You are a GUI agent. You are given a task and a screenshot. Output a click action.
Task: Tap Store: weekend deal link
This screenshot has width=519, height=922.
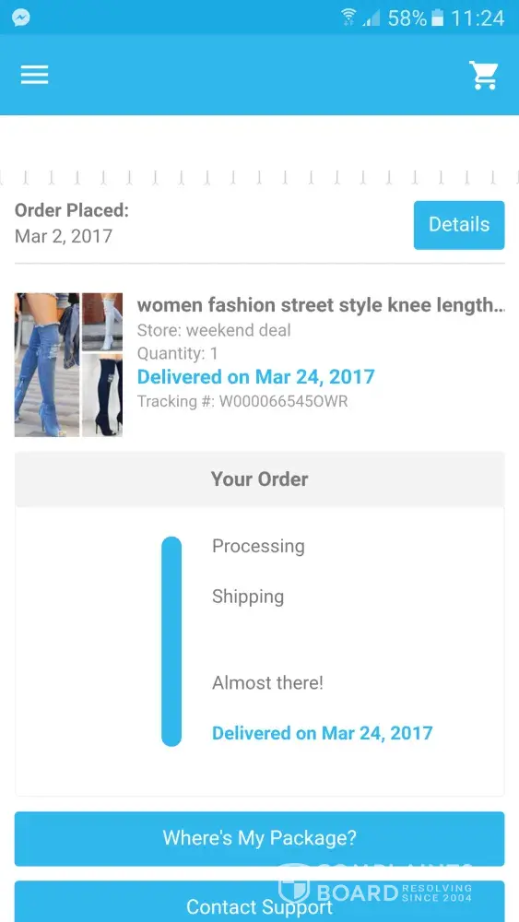214,330
